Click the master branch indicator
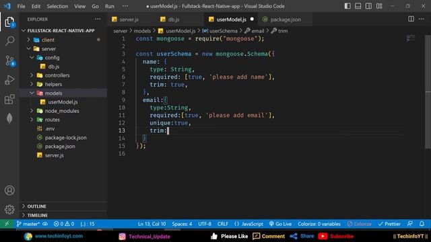 click(28, 224)
